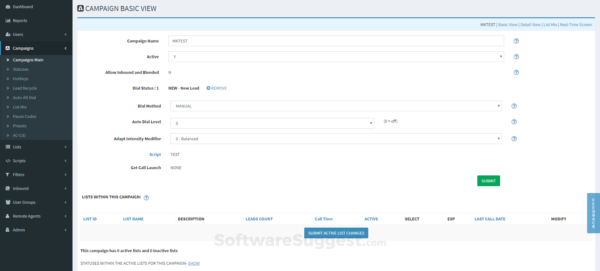Open the Adapt Intensity Modifier dropdown
The image size is (600, 271).
[336, 139]
